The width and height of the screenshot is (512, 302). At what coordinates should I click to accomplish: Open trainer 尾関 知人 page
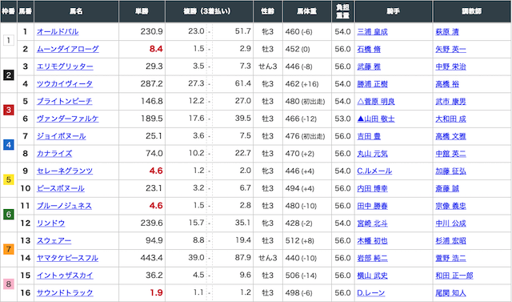pos(450,293)
